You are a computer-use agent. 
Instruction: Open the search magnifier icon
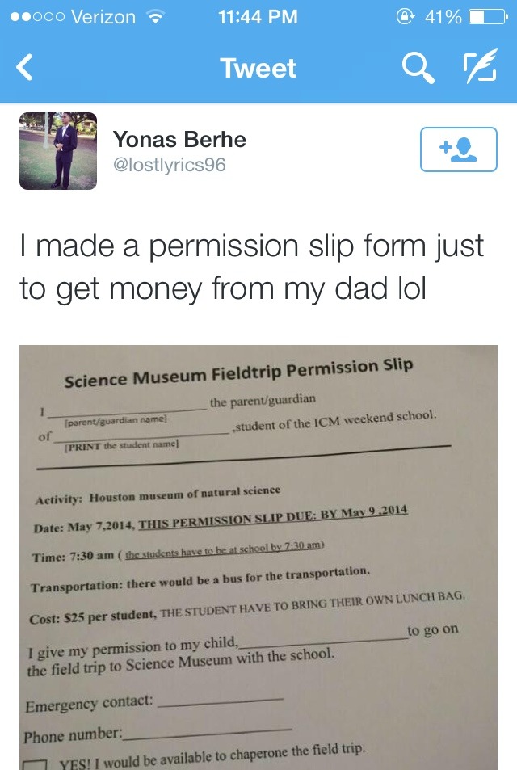[418, 68]
